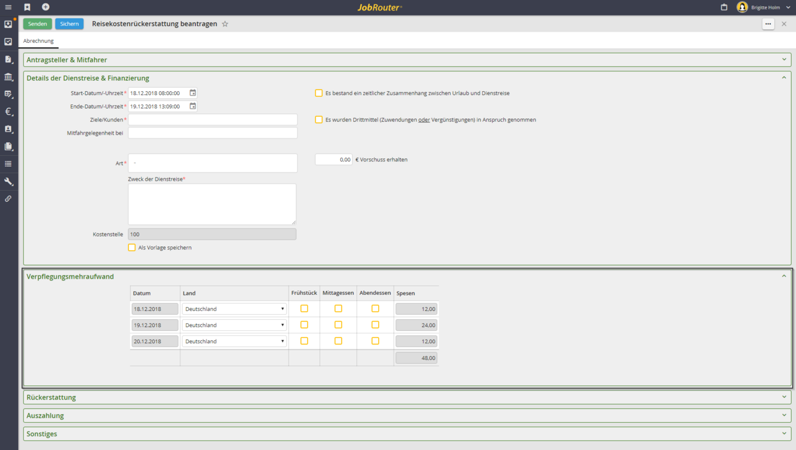Click into the Zweck der Dienstreise textarea
The height and width of the screenshot is (450, 796).
[x=212, y=204]
